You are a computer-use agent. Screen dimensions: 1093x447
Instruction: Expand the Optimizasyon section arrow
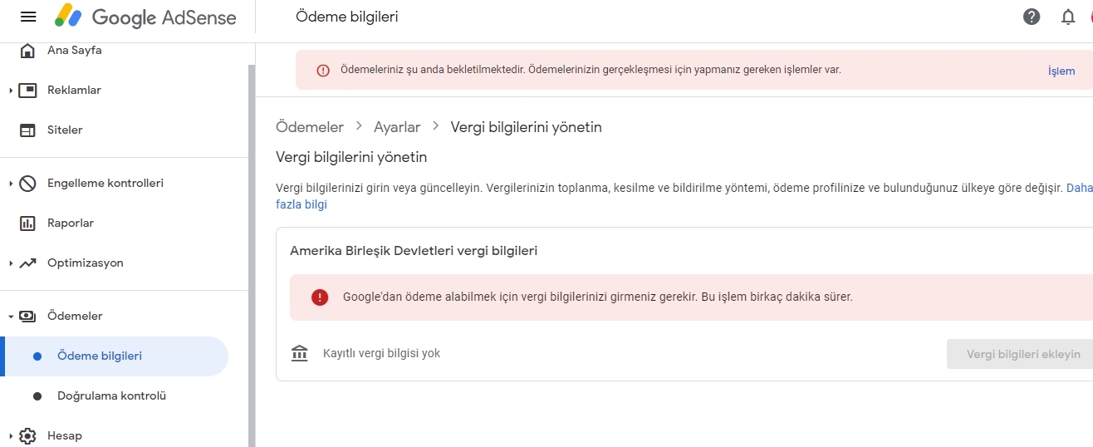click(x=11, y=263)
